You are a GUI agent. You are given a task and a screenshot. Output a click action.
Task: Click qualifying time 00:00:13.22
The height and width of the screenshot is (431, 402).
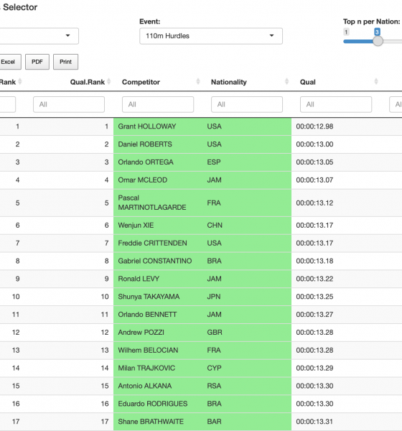(314, 279)
